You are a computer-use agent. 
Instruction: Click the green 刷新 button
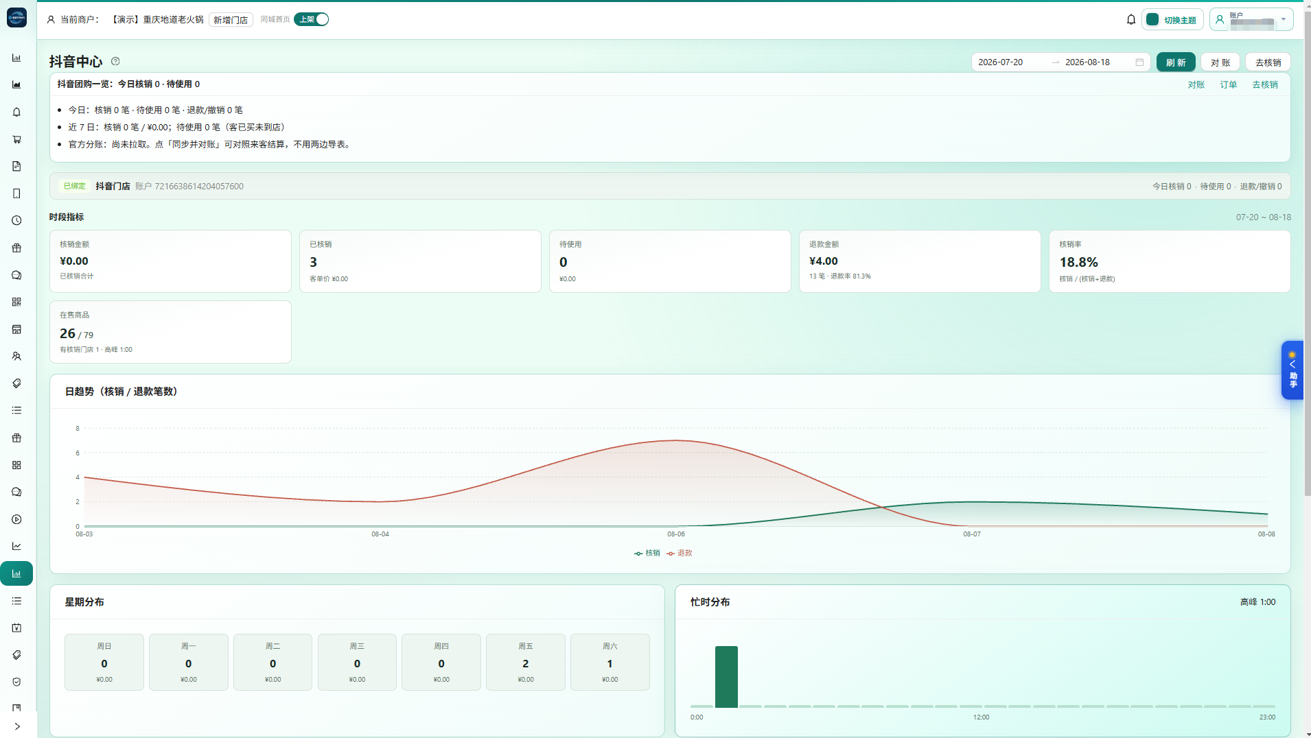pyautogui.click(x=1176, y=62)
